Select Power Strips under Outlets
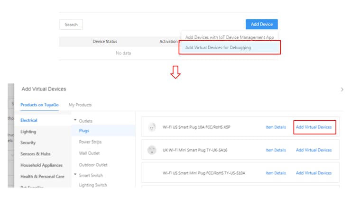 click(90, 142)
